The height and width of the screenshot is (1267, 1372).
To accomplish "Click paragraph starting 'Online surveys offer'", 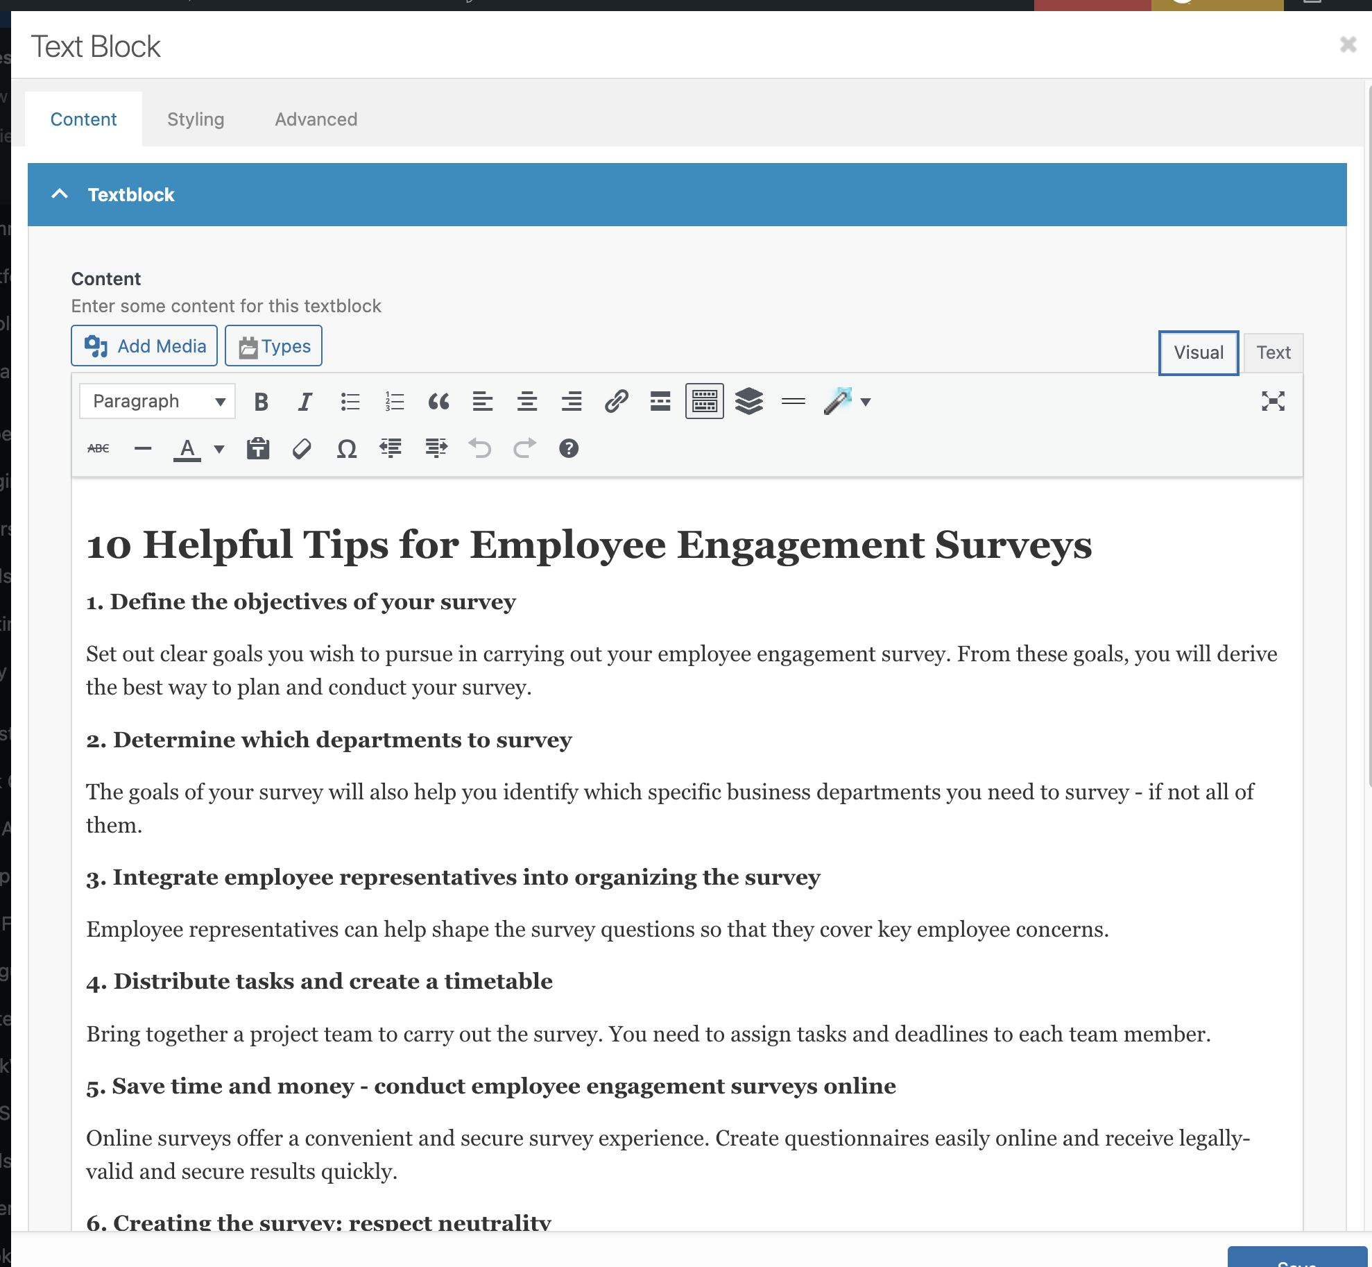I will coord(668,1155).
